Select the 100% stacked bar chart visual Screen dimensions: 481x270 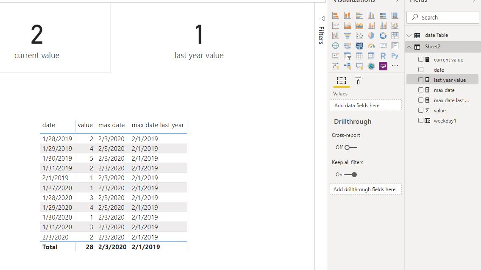(383, 15)
